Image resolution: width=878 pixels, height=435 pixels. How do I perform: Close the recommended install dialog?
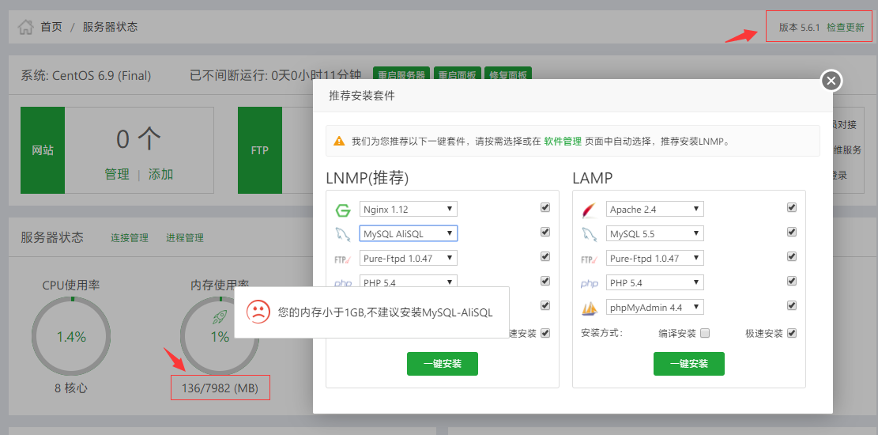(831, 81)
